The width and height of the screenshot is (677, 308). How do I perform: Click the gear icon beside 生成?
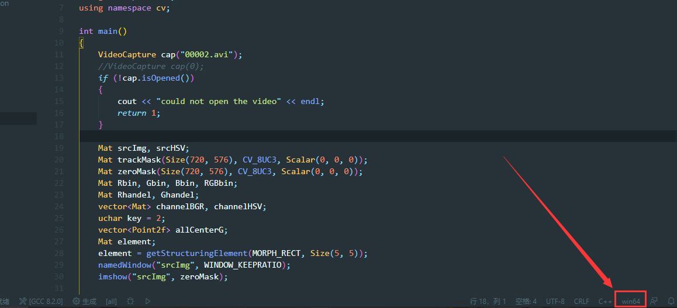pyautogui.click(x=77, y=301)
